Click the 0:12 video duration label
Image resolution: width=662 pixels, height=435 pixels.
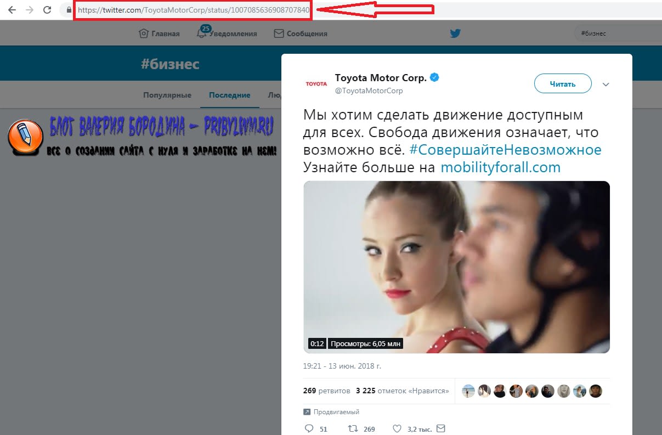click(x=317, y=344)
